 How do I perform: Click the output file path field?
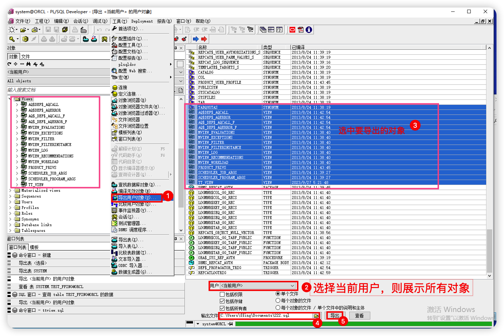click(x=266, y=316)
